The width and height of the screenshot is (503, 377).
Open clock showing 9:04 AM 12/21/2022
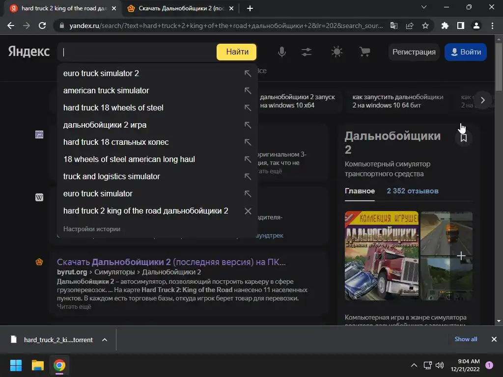(x=465, y=365)
